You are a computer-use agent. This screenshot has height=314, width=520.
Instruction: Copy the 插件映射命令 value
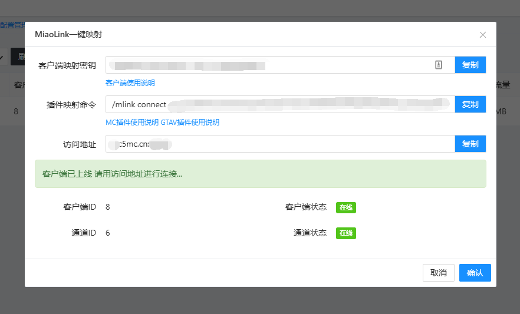[470, 104]
